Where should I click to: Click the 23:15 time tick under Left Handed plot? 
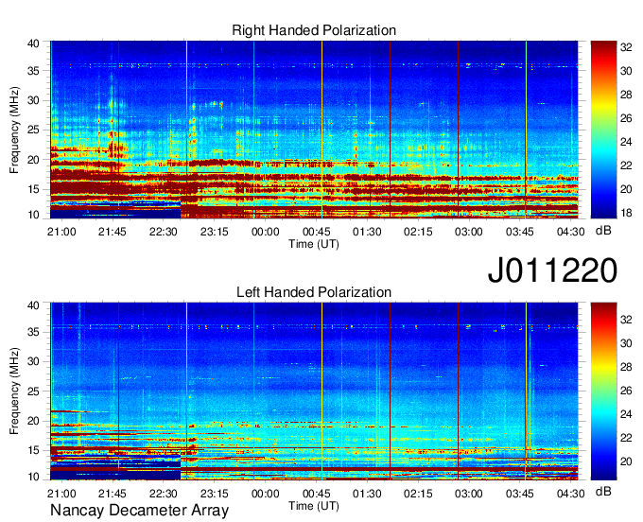[214, 494]
